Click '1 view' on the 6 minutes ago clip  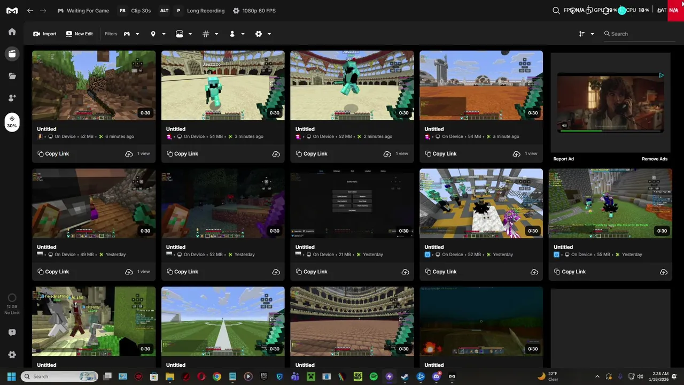click(144, 154)
